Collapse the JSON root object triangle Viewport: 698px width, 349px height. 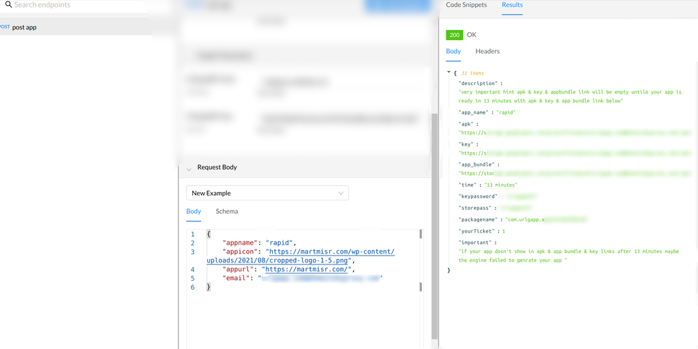[x=449, y=72]
